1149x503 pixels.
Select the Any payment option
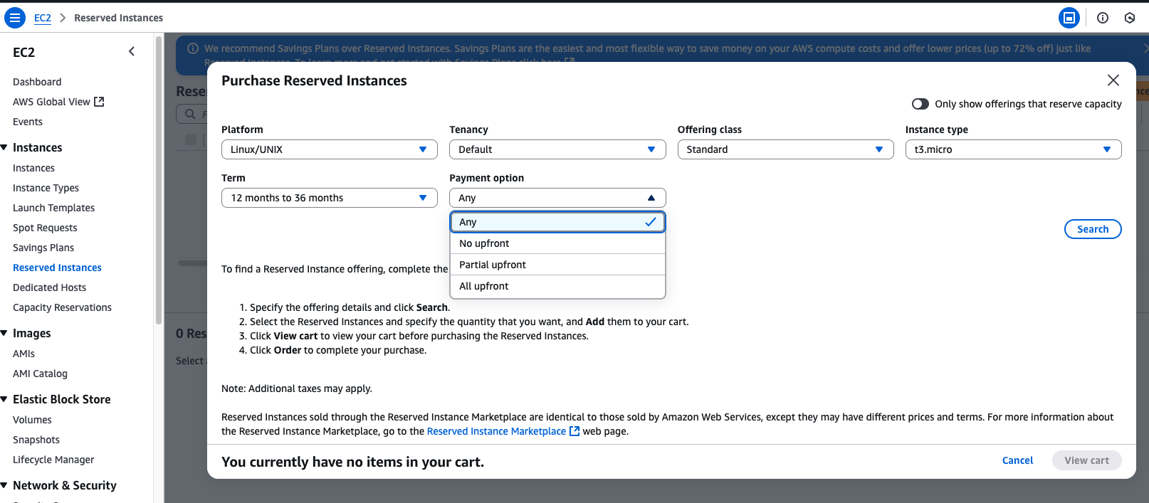[557, 222]
